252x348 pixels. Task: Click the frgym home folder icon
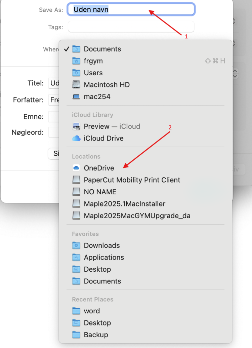coord(76,61)
